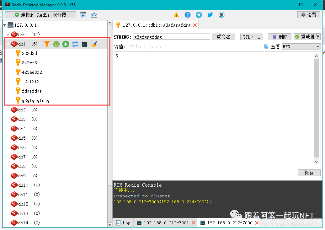Select database db4 (0)
Screen dimensions: 325x230
[28, 129]
